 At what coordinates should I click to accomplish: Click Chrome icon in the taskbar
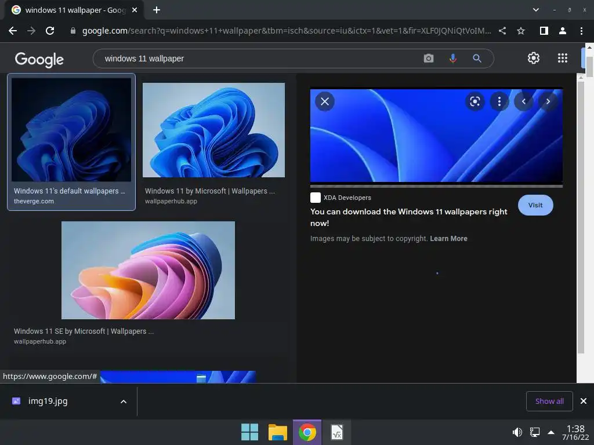307,432
